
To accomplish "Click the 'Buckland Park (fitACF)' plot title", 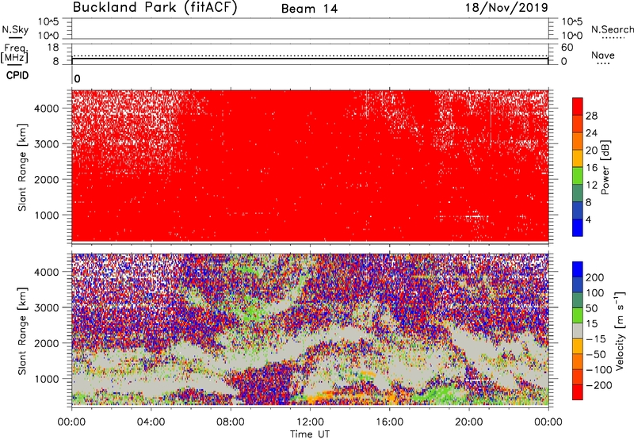I will [x=155, y=8].
